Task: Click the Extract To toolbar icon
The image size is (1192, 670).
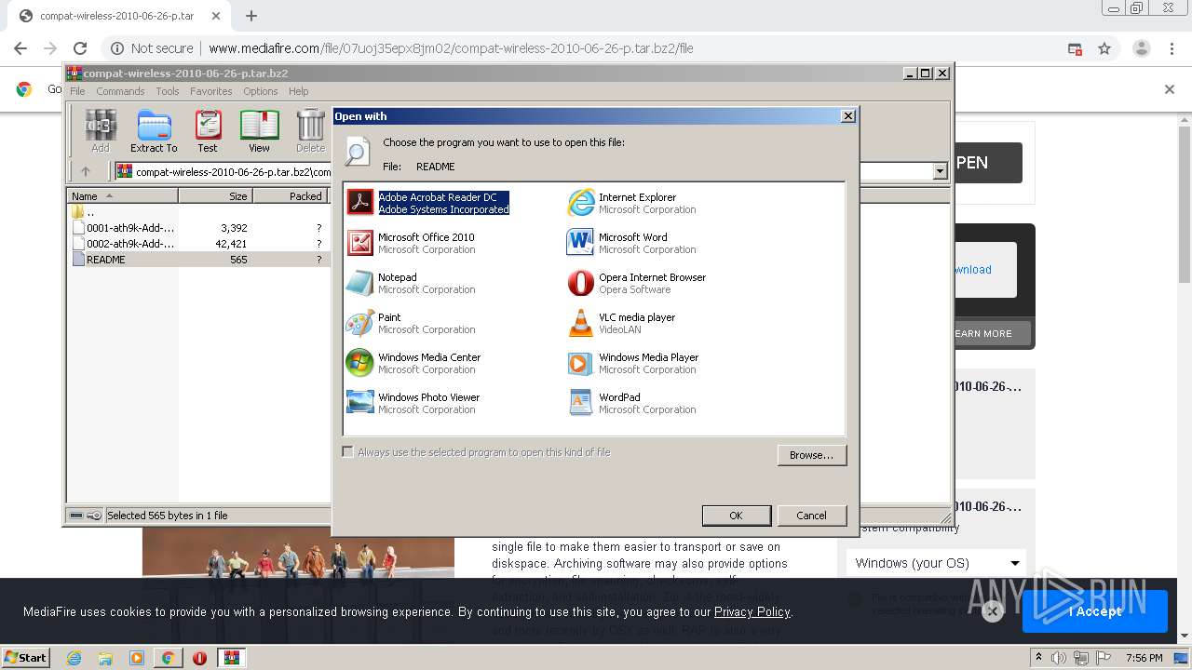Action: click(154, 131)
